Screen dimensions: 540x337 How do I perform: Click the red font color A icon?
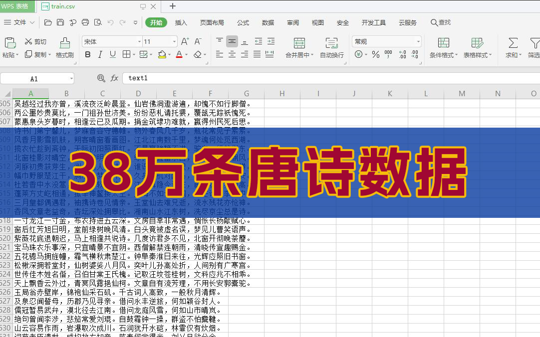point(179,54)
